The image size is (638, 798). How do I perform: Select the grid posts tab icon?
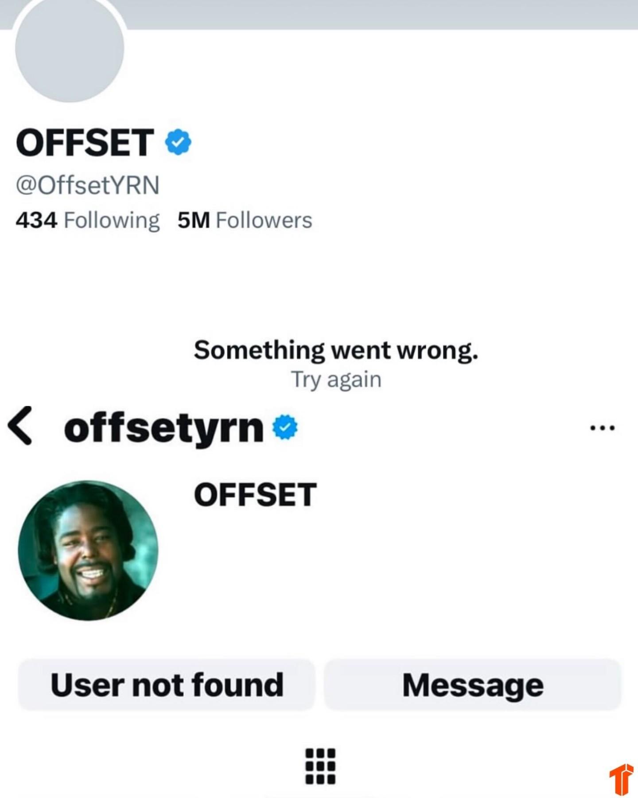tap(320, 766)
